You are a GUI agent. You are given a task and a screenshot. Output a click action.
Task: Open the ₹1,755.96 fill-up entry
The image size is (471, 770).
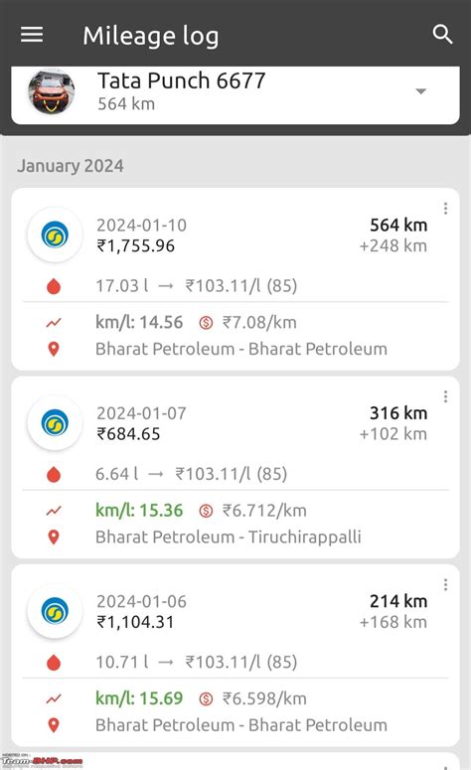pyautogui.click(x=235, y=279)
